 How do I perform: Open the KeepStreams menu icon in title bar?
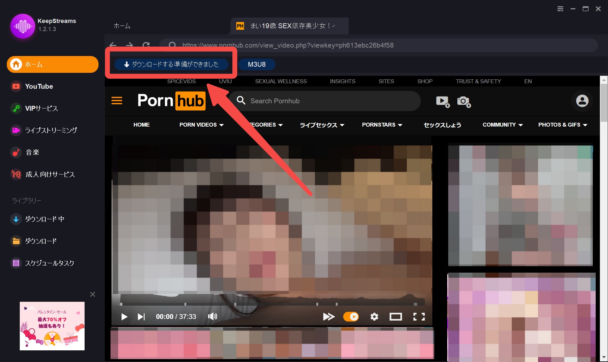560,9
